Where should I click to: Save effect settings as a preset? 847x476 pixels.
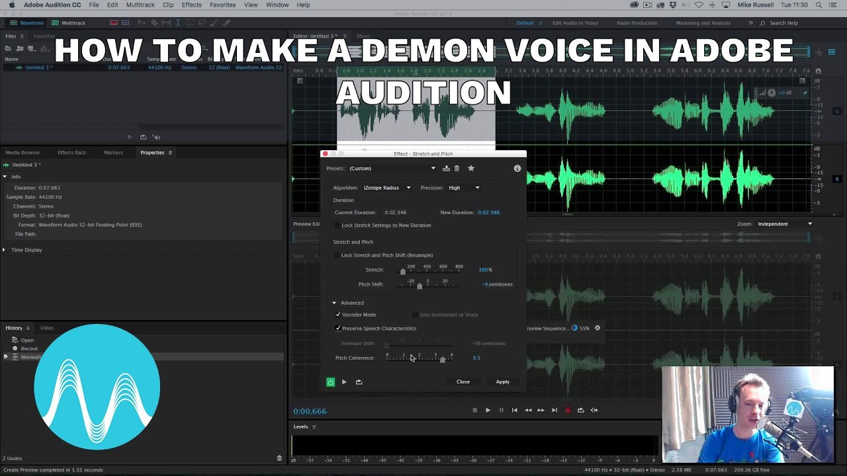446,168
